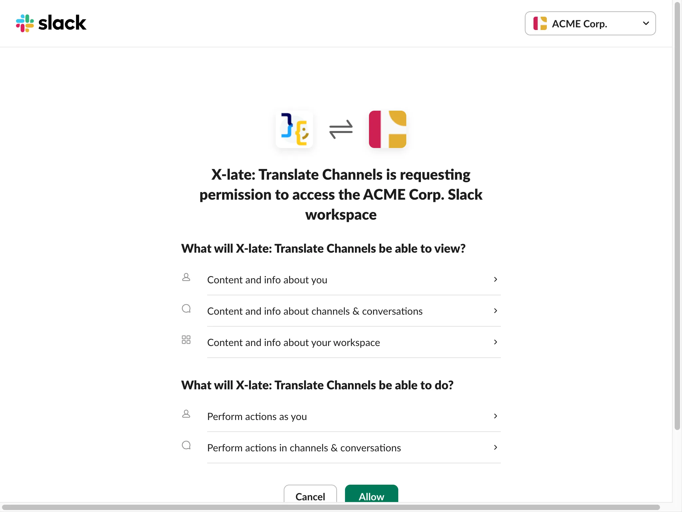
Task: Click the X-late app icon
Action: (294, 129)
